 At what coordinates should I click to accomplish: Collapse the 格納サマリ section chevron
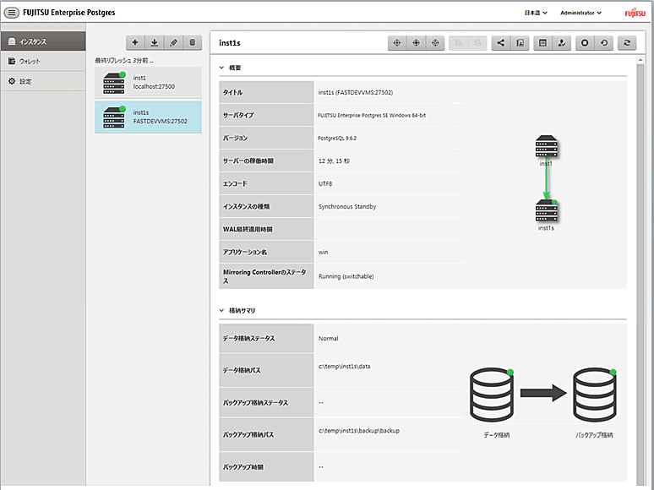coord(222,310)
